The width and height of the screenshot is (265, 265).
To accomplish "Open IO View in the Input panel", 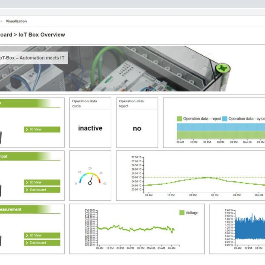I will 42,183.
